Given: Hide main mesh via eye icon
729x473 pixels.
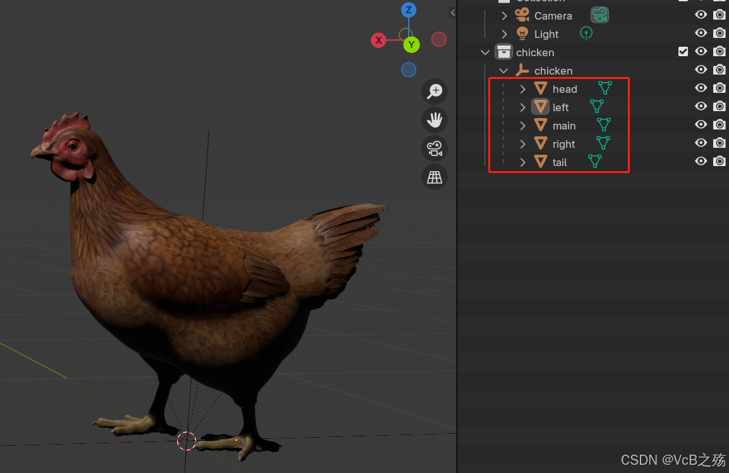Looking at the screenshot, I should (701, 124).
